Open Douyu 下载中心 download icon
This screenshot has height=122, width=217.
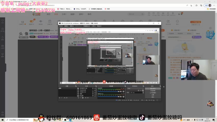tap(163, 13)
